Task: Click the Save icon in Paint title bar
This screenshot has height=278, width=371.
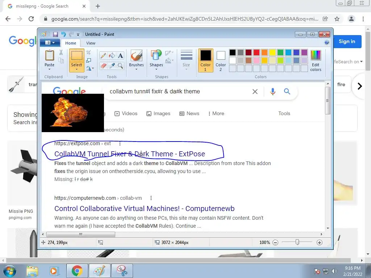Action: [55, 34]
